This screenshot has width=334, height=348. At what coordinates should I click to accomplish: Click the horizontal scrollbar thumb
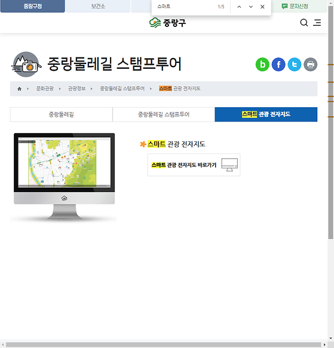point(163,344)
